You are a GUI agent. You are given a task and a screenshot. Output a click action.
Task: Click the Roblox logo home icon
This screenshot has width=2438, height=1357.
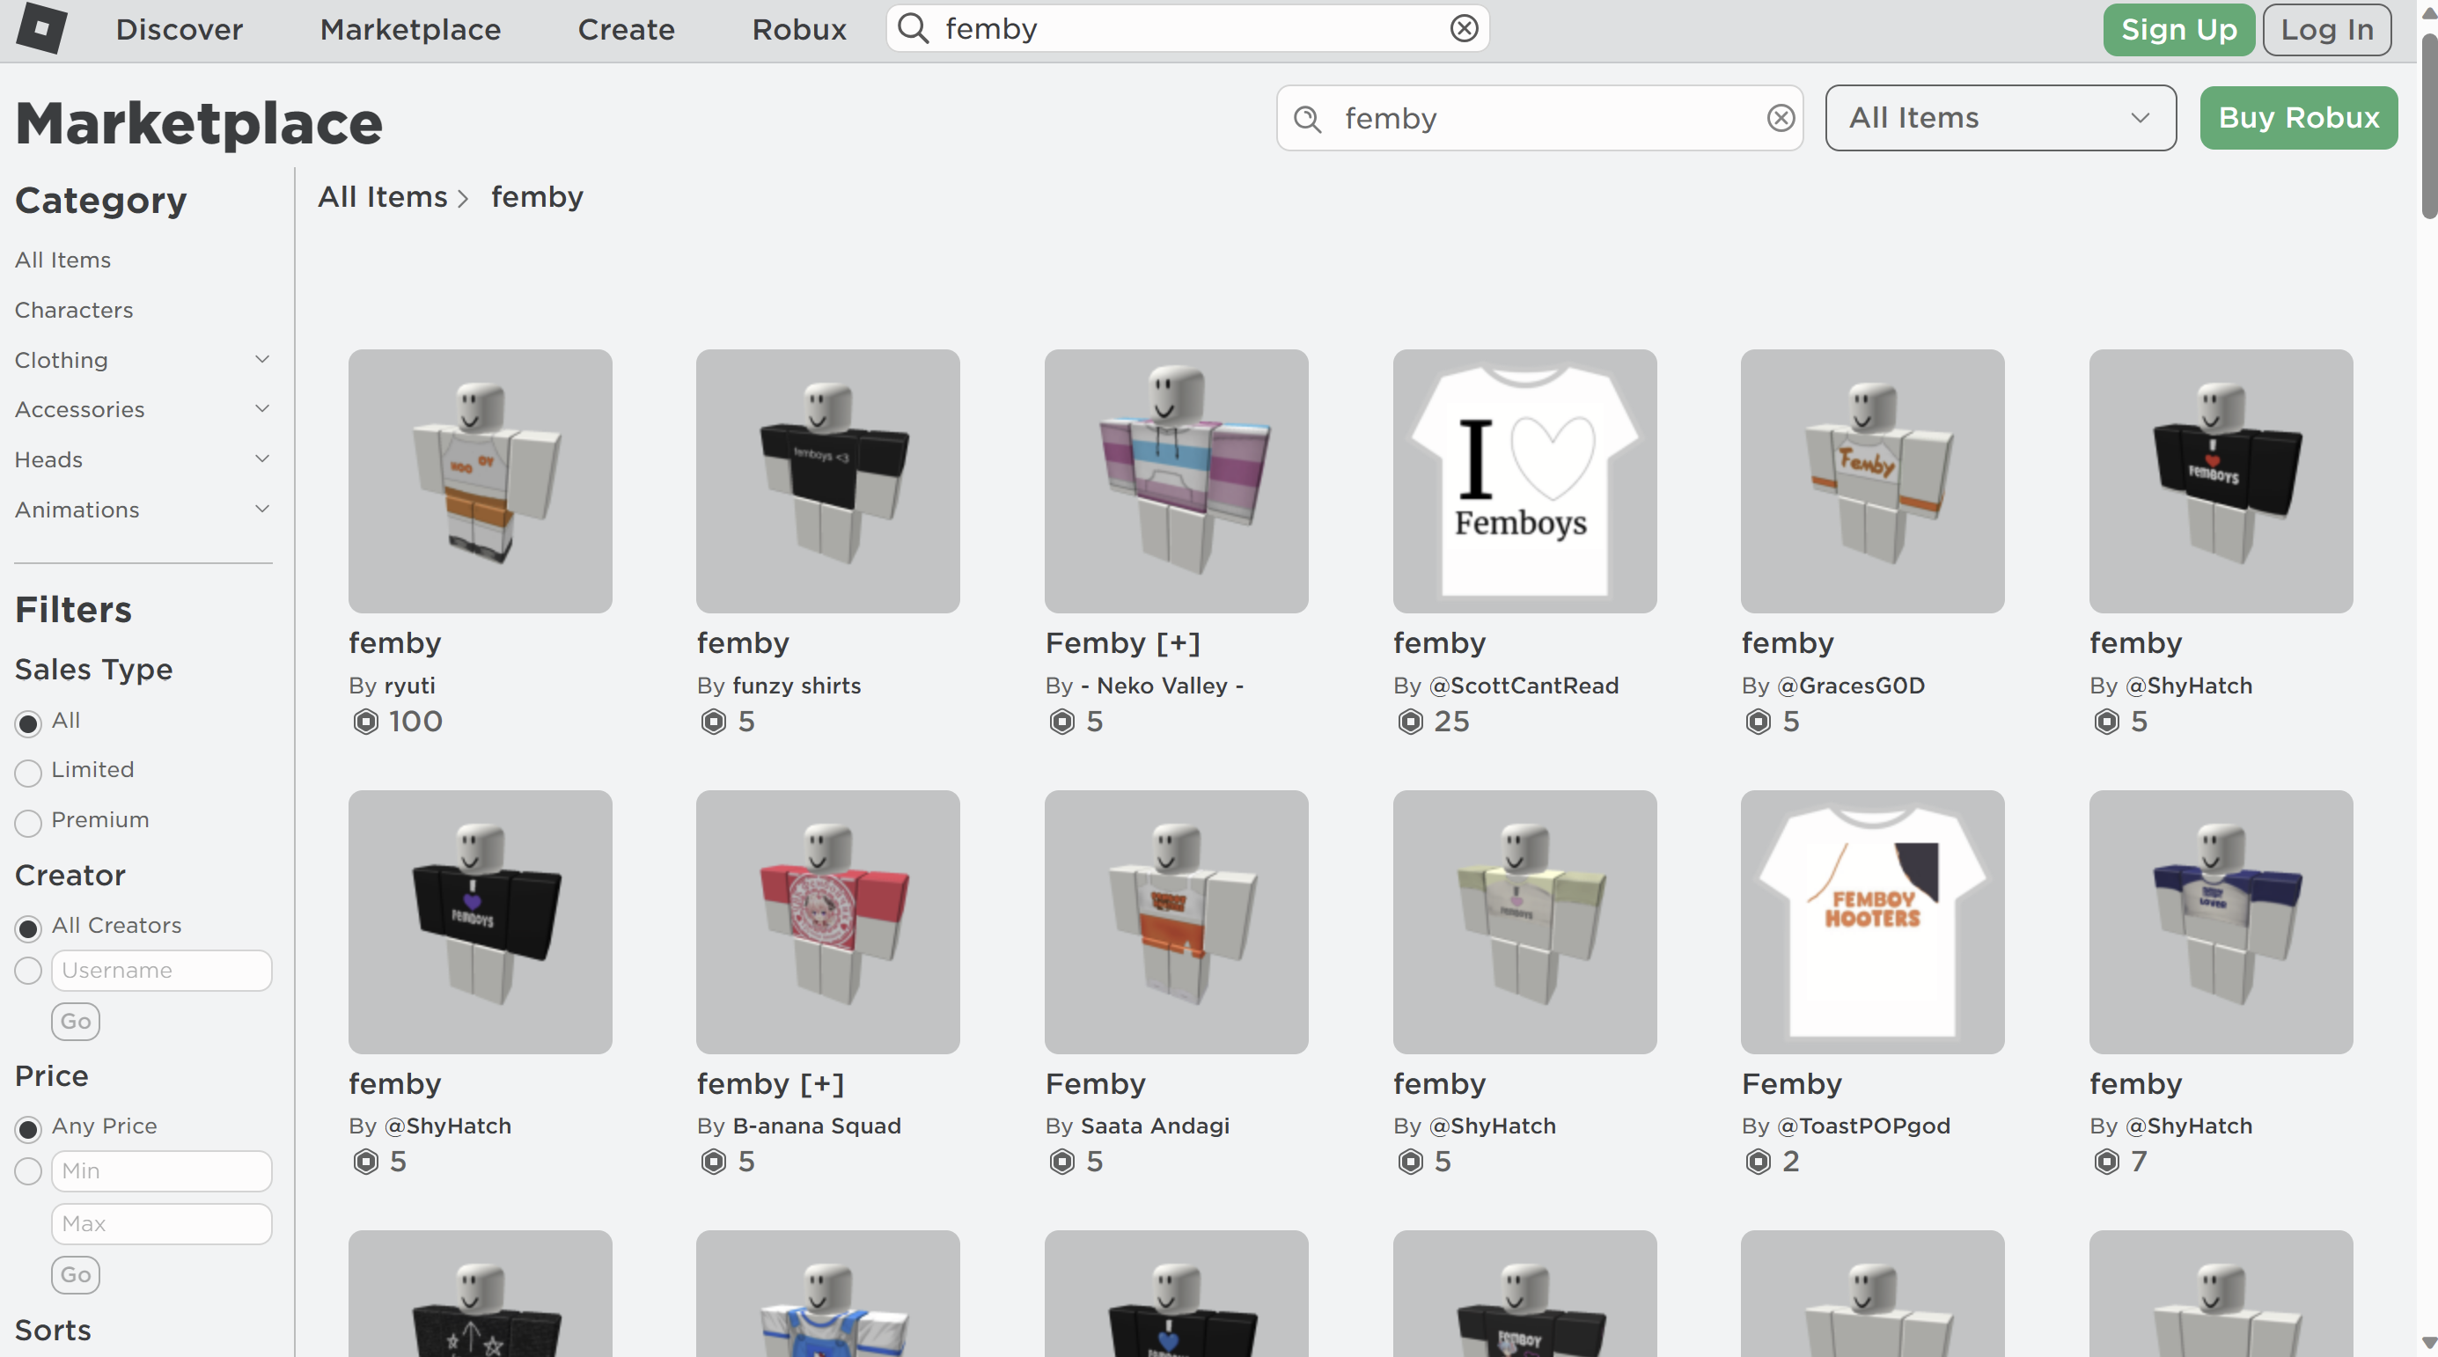[41, 28]
